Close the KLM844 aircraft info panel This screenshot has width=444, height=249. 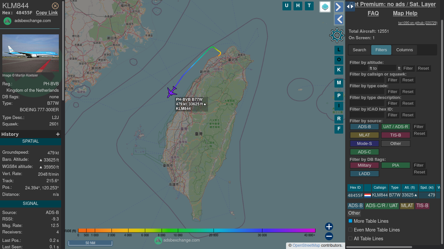[55, 6]
